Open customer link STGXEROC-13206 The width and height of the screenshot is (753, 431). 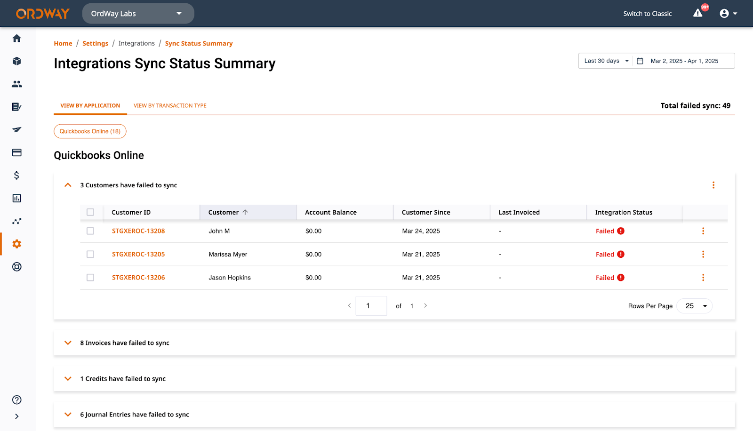pyautogui.click(x=138, y=278)
